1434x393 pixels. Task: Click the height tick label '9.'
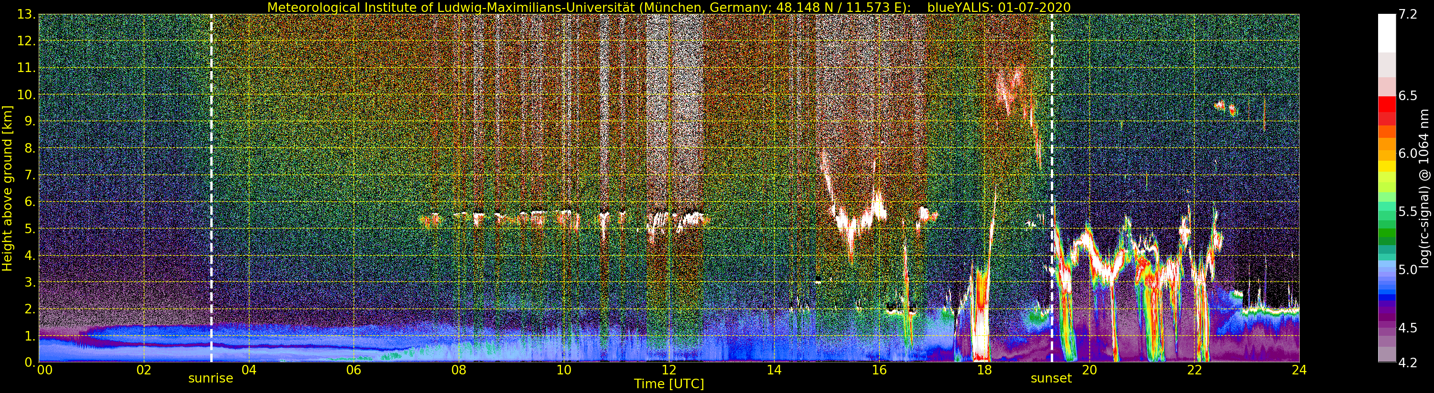[30, 121]
